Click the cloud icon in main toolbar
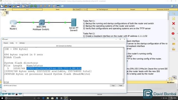The width and height of the screenshot is (178, 100). tap(62, 6)
